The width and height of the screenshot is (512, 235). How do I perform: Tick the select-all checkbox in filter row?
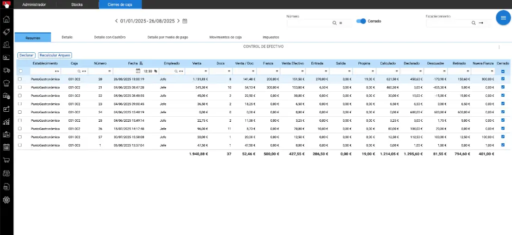tap(20, 71)
